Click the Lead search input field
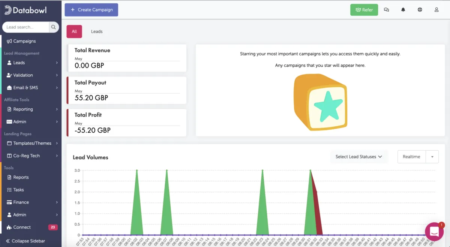Screen dimensions: 450x247 tap(25, 27)
